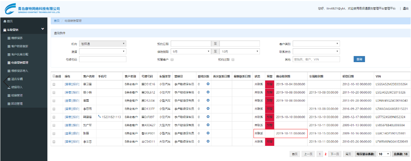Click the grid icon beside 回访管理
The height and width of the screenshot is (161, 411).
9,104
